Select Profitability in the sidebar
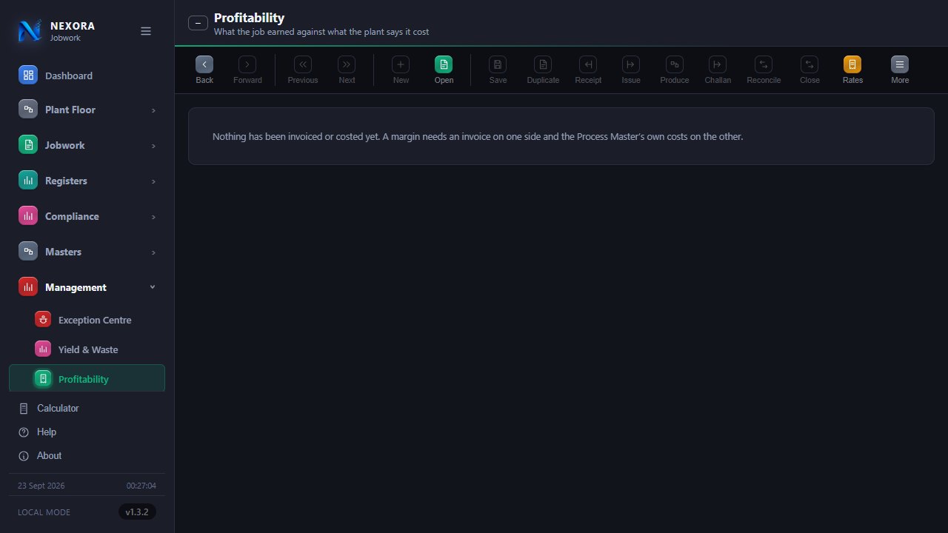This screenshot has width=948, height=533. (x=87, y=378)
